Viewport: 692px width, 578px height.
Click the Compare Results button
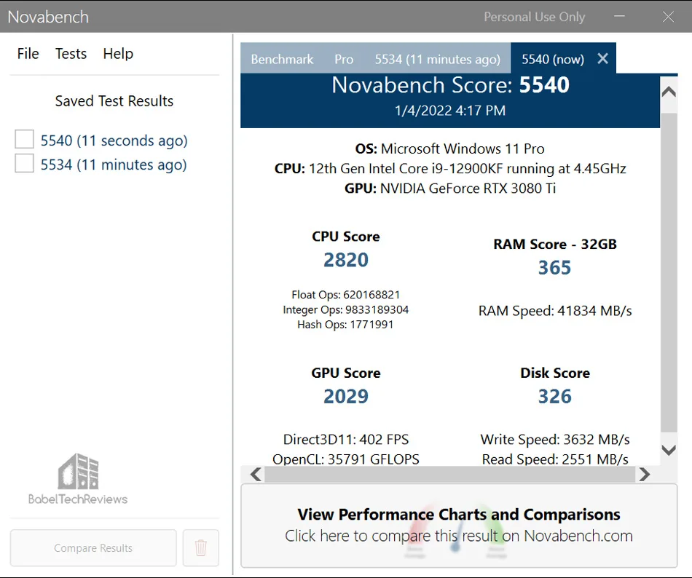[93, 548]
